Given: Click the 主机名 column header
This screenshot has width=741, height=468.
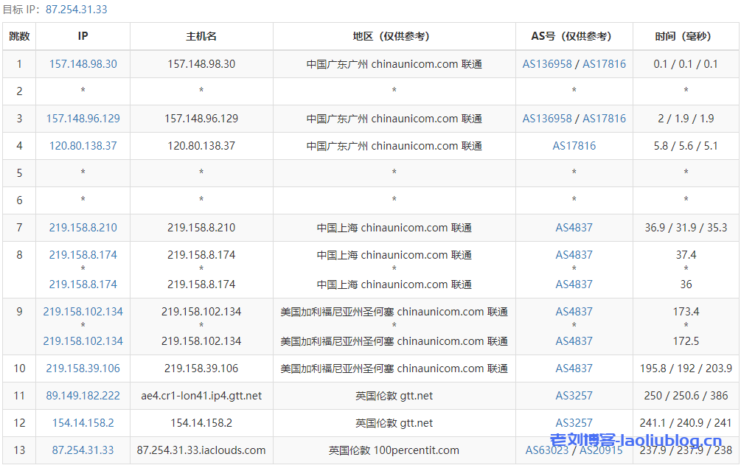Looking at the screenshot, I should pos(201,36).
